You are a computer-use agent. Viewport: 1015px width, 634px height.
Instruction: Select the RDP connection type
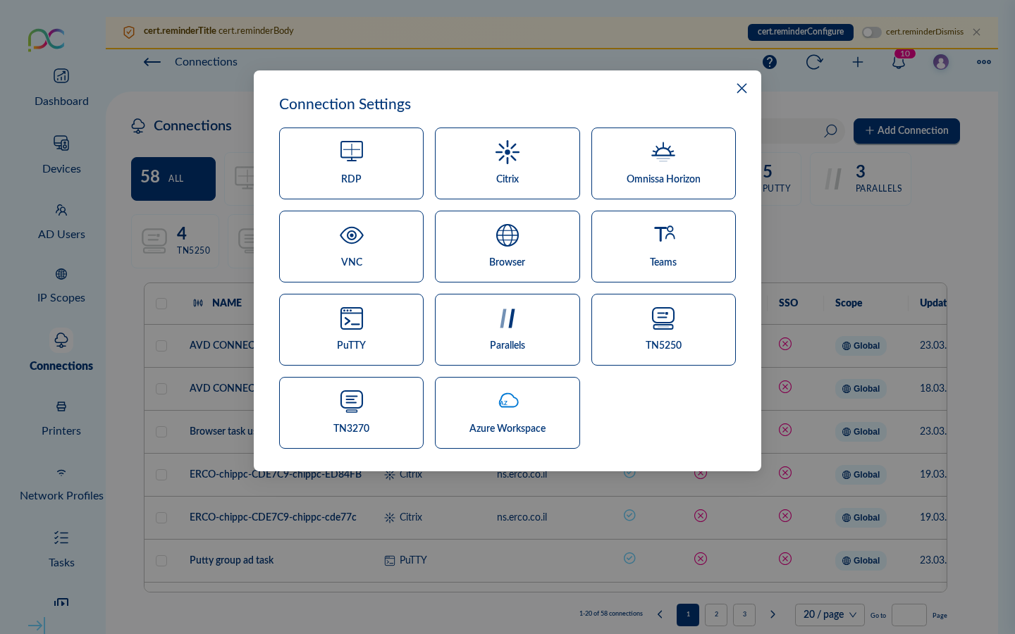351,163
